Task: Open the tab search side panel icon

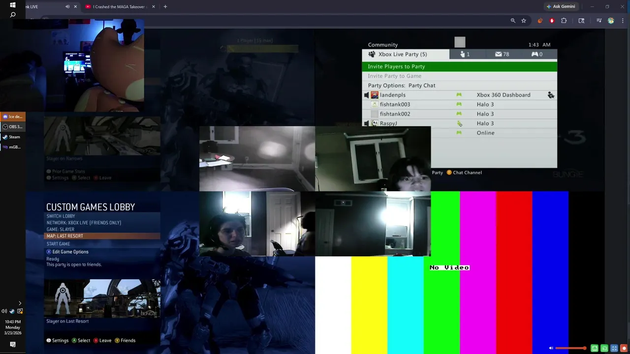Action: [581, 21]
